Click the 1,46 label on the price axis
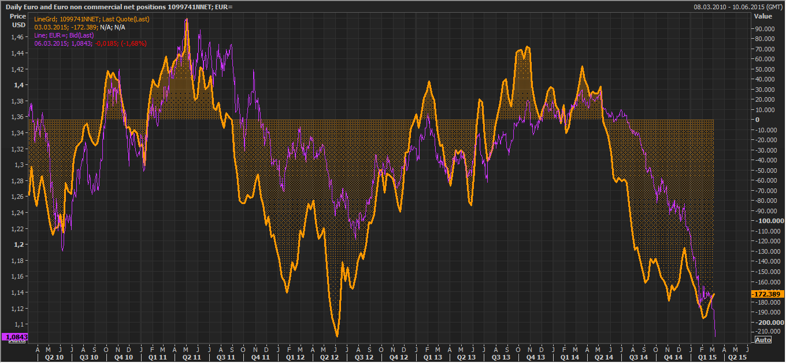 [x=18, y=37]
